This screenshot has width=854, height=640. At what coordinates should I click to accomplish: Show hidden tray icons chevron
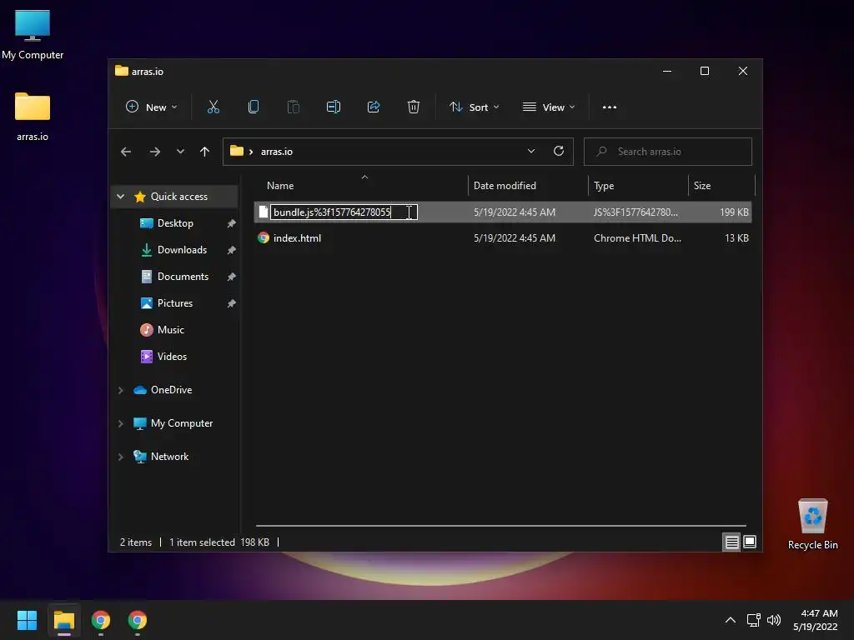click(x=731, y=620)
